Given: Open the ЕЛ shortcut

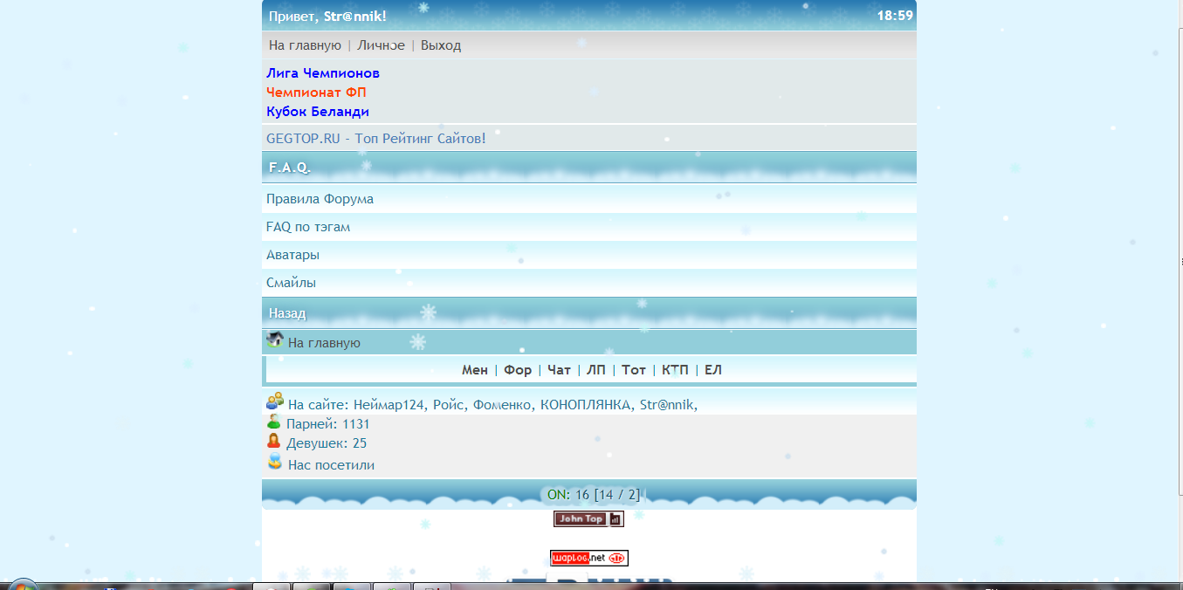Looking at the screenshot, I should [713, 370].
